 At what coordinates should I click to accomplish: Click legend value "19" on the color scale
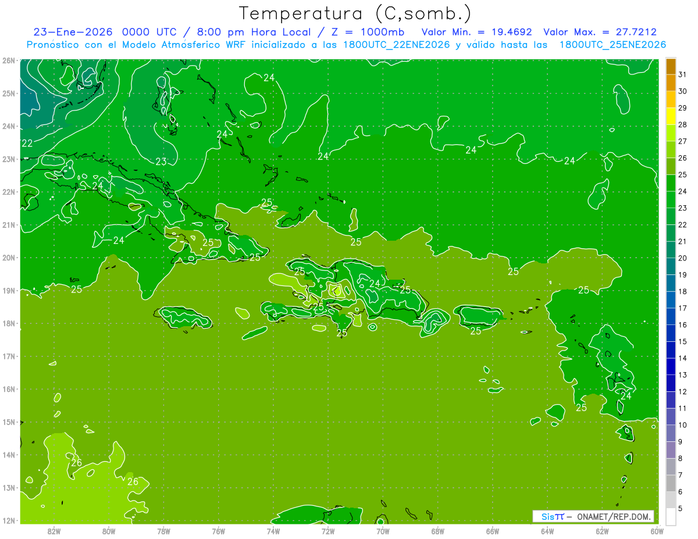coord(683,274)
